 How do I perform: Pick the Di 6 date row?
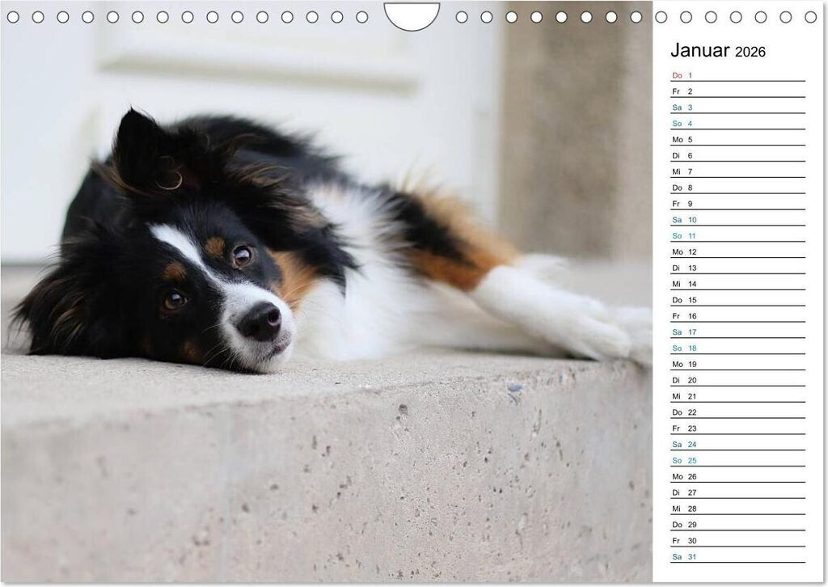pyautogui.click(x=737, y=155)
